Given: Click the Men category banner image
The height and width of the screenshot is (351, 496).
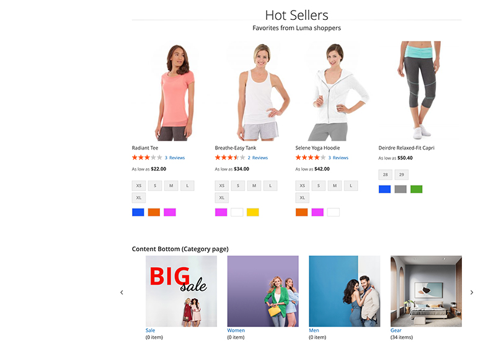Looking at the screenshot, I should pos(345,291).
